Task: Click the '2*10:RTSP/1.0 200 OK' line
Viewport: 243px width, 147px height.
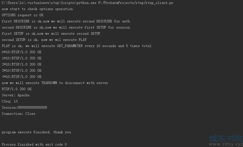Action: click(22, 64)
